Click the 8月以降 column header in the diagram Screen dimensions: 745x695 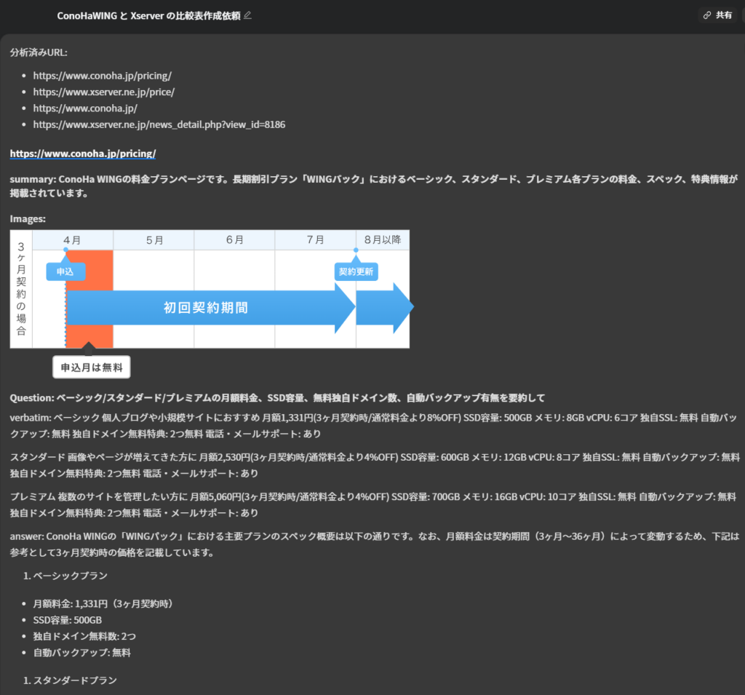383,240
